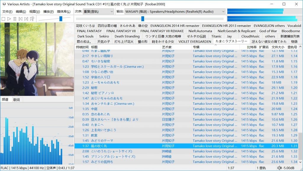Image resolution: width=303 pixels, height=171 pixels.
Task: Open the Dark Souls playlist tab
Action: (x=86, y=36)
